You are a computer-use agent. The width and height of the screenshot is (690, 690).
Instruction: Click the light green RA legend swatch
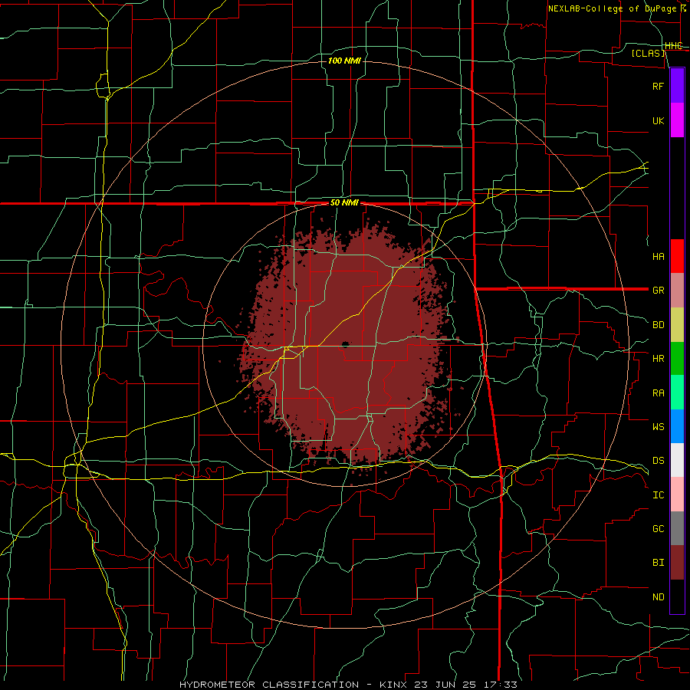pos(677,393)
